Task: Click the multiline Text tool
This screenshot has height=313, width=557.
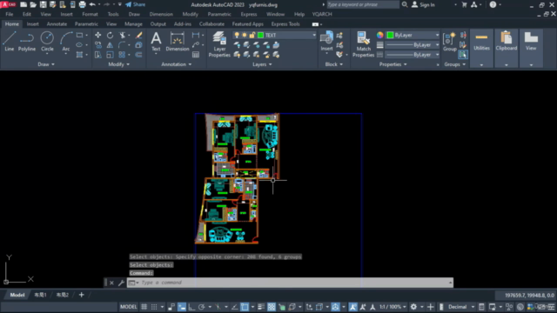Action: (x=156, y=42)
